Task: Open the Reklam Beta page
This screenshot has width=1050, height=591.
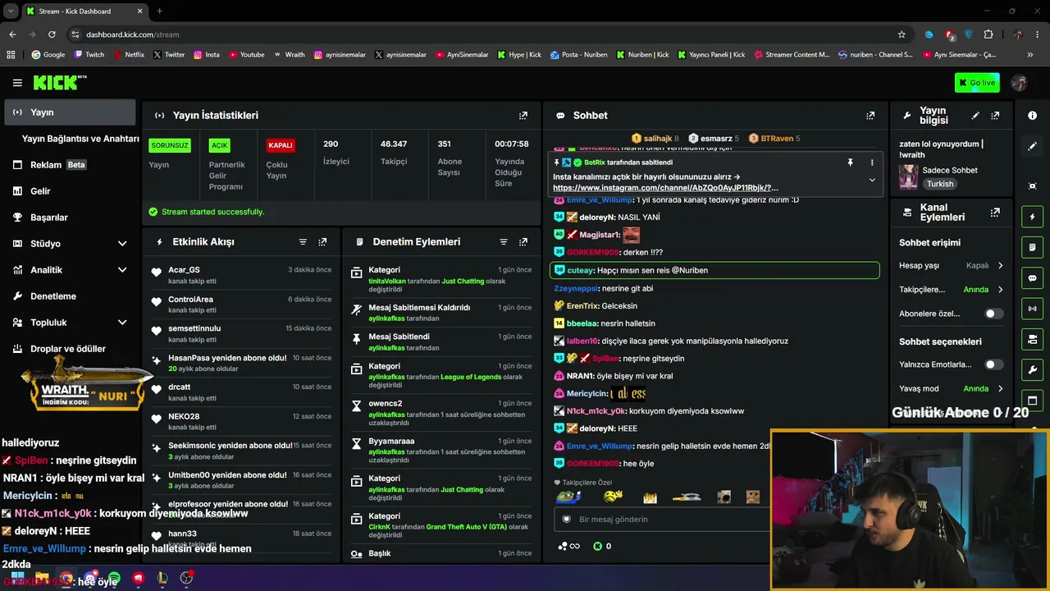Action: 70,165
